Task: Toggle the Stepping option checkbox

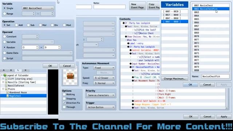Action: coord(64,99)
